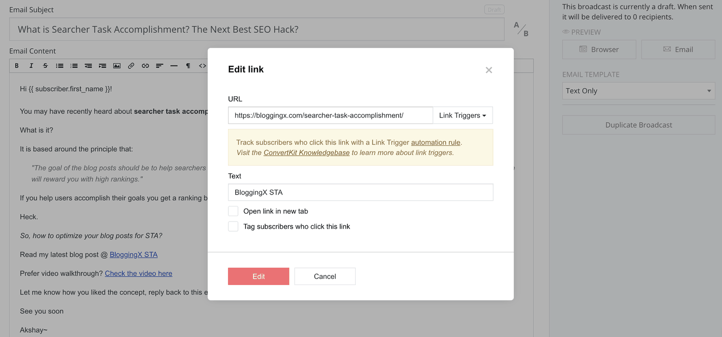Screen dimensions: 722x337
Task: Click into the Email Subject field
Action: 257,29
